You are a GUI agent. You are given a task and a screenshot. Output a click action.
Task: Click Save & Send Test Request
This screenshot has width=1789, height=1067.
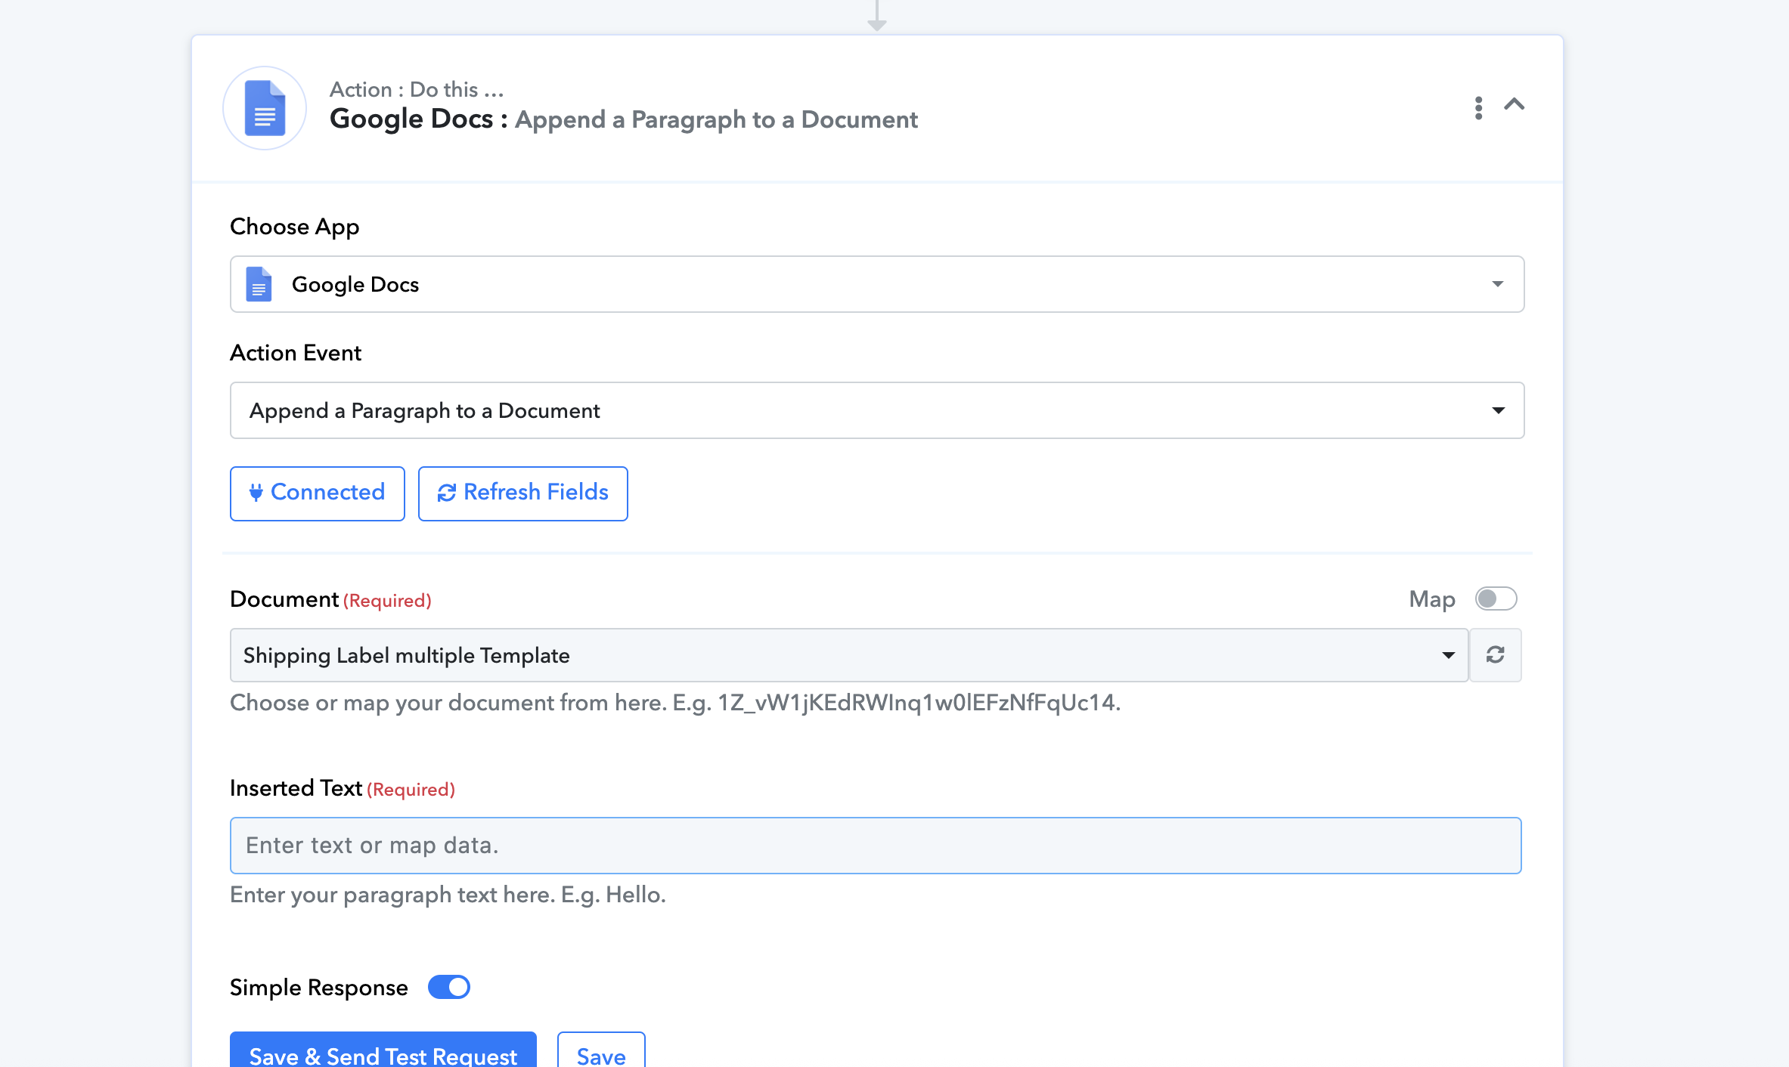383,1050
